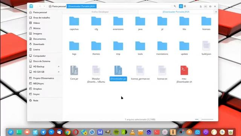Eject the HD Backup drive
Screen dimensions: 241x136
pos(59,66)
